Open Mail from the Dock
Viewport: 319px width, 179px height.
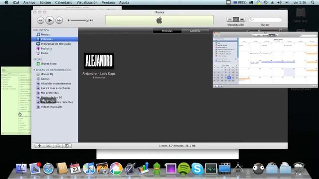point(34,169)
